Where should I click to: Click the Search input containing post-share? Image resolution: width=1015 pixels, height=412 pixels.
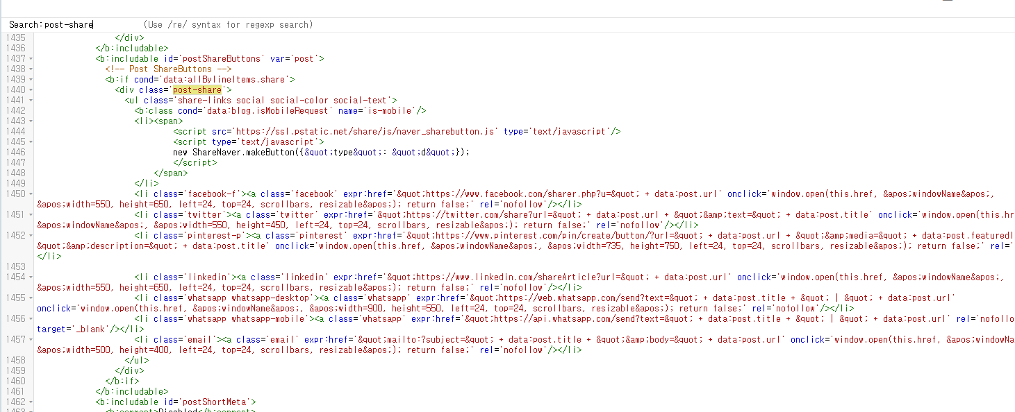(68, 24)
